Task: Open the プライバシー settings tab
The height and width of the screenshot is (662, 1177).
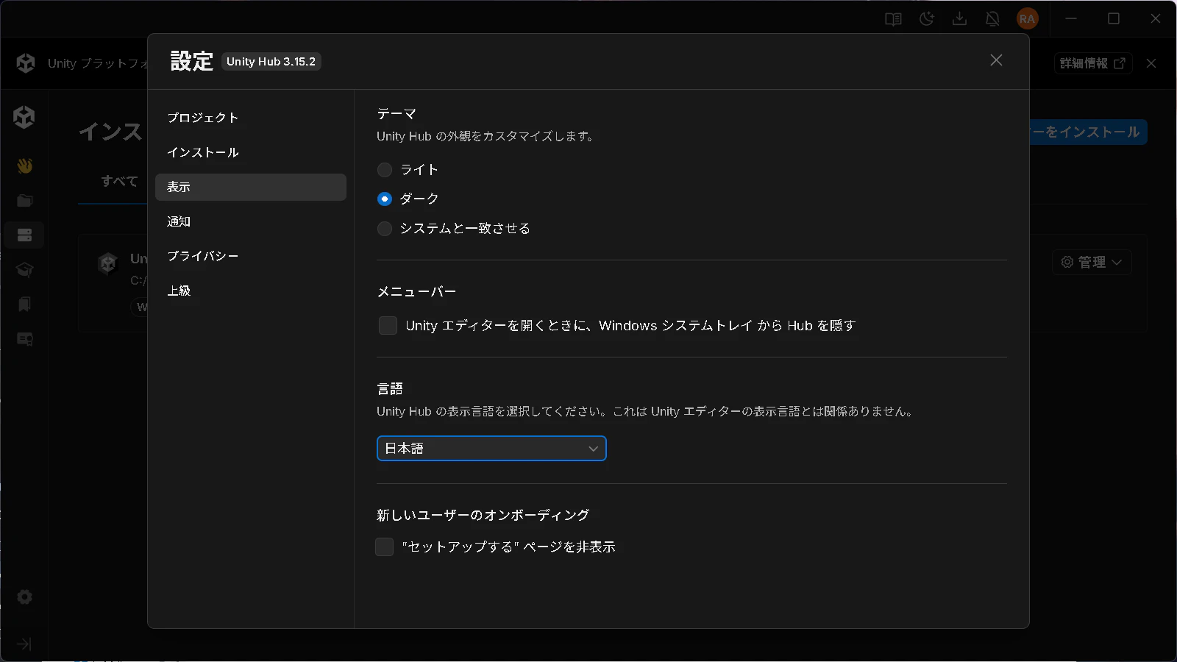Action: (251, 256)
